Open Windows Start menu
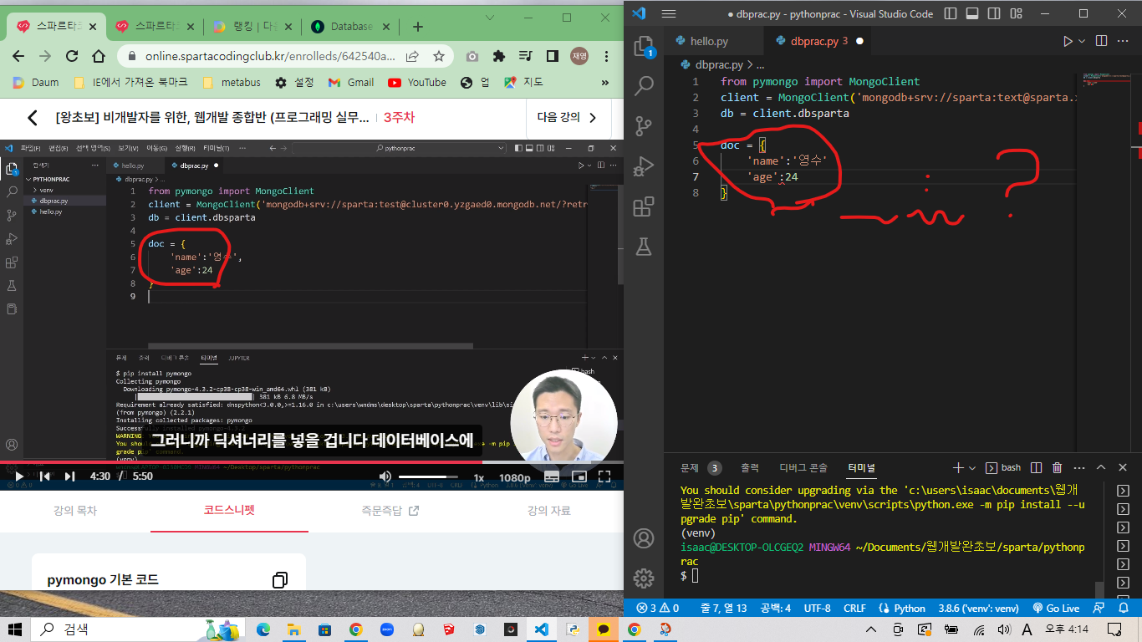This screenshot has height=642, width=1142. 15,629
